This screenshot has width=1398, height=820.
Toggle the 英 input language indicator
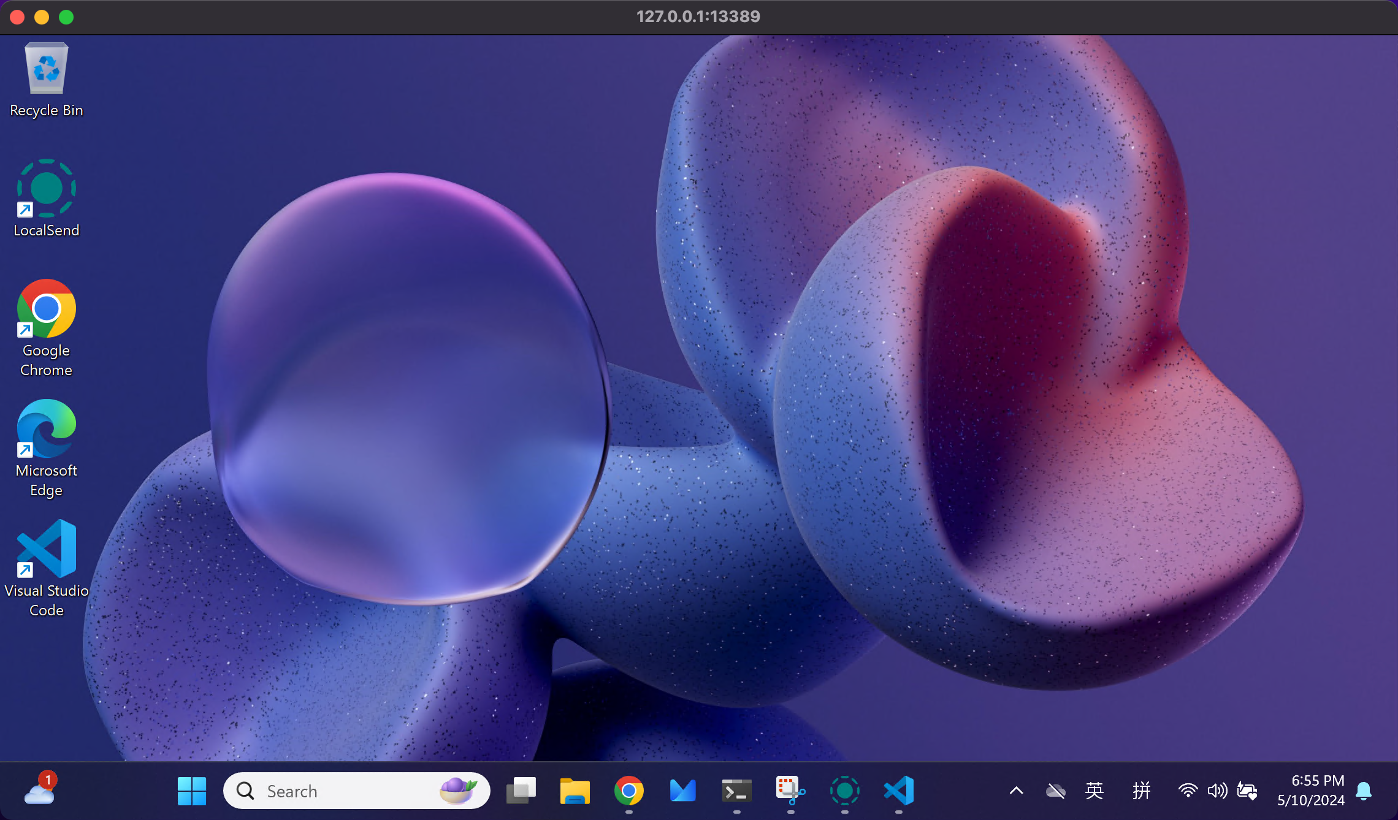1094,791
